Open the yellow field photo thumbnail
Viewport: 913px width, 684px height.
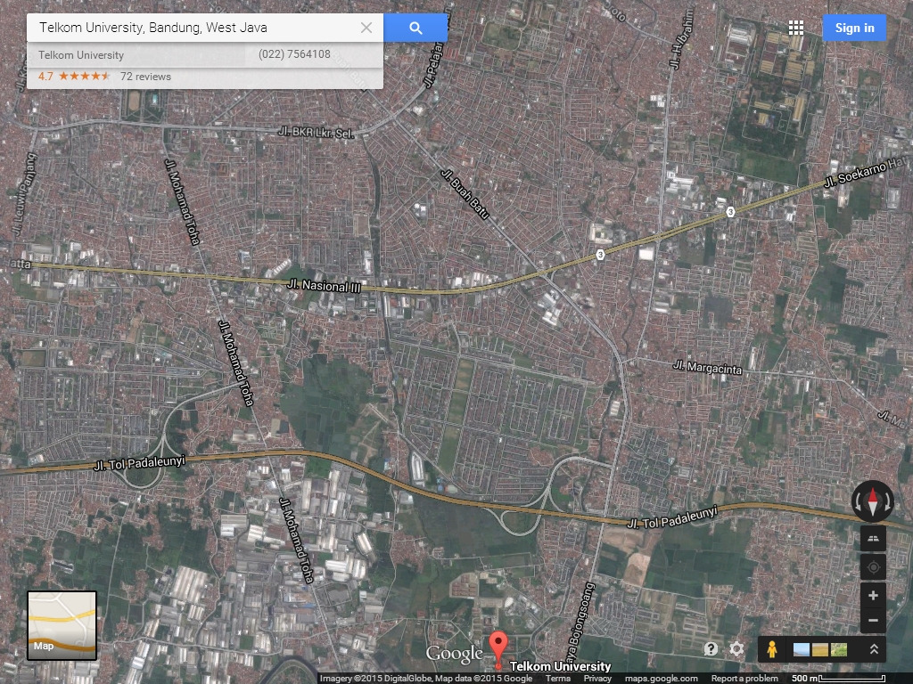(820, 649)
